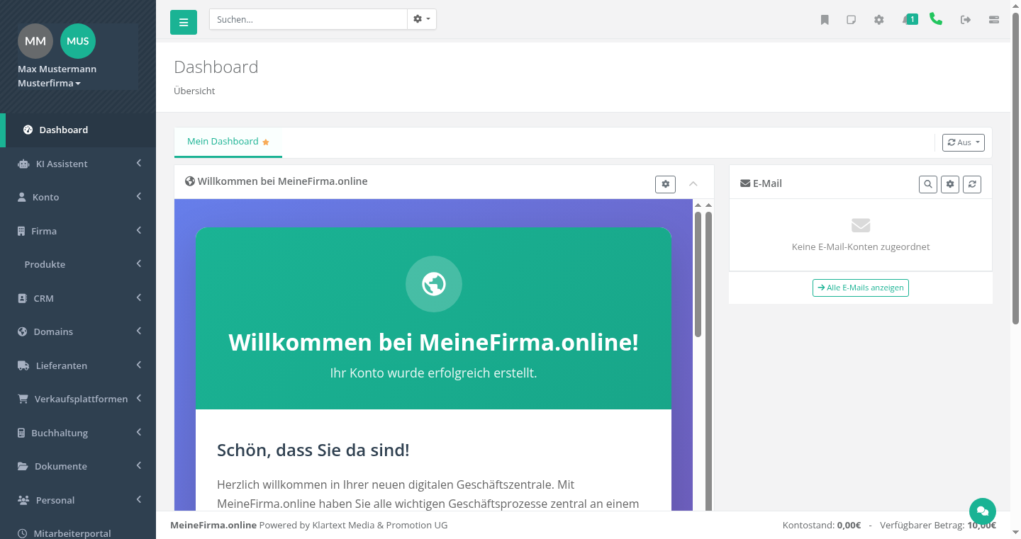Image resolution: width=1021 pixels, height=539 pixels.
Task: Select Dashboard in the sidebar
Action: pyautogui.click(x=78, y=130)
